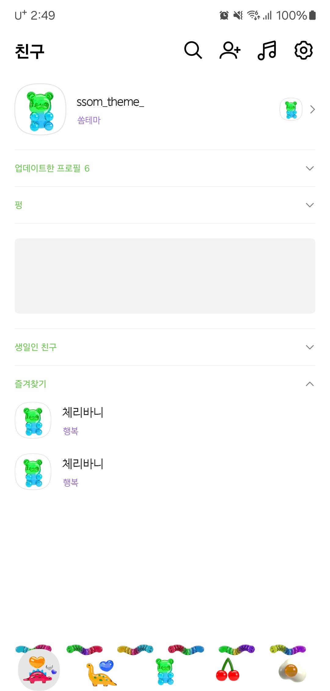Tap the add friend icon
Image resolution: width=330 pixels, height=691 pixels.
(230, 50)
